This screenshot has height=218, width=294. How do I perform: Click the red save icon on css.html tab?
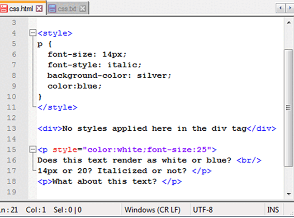(x=4, y=8)
